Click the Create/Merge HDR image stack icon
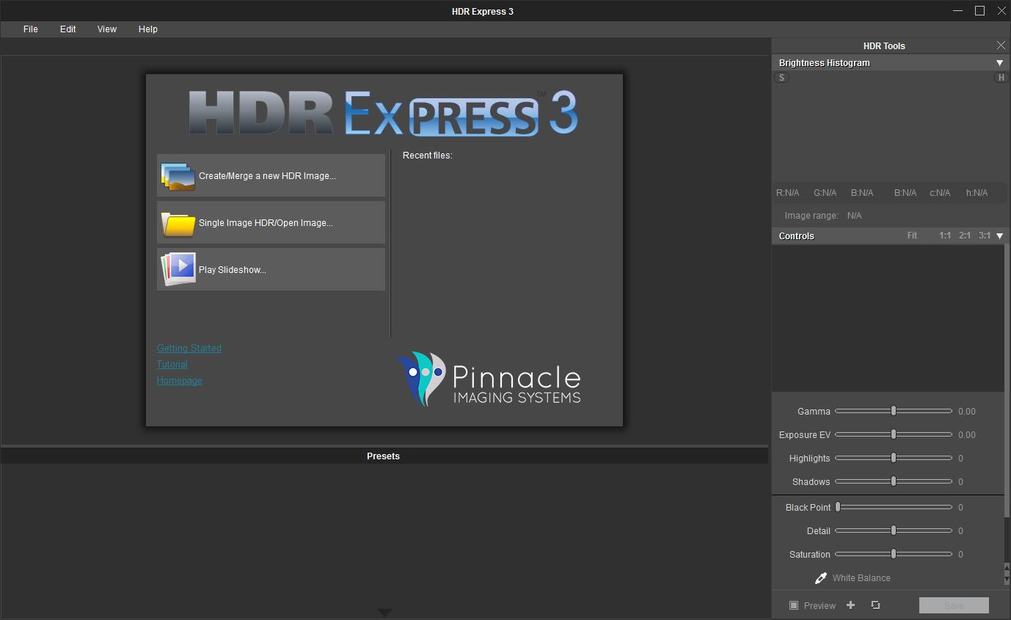The width and height of the screenshot is (1011, 620). 178,176
